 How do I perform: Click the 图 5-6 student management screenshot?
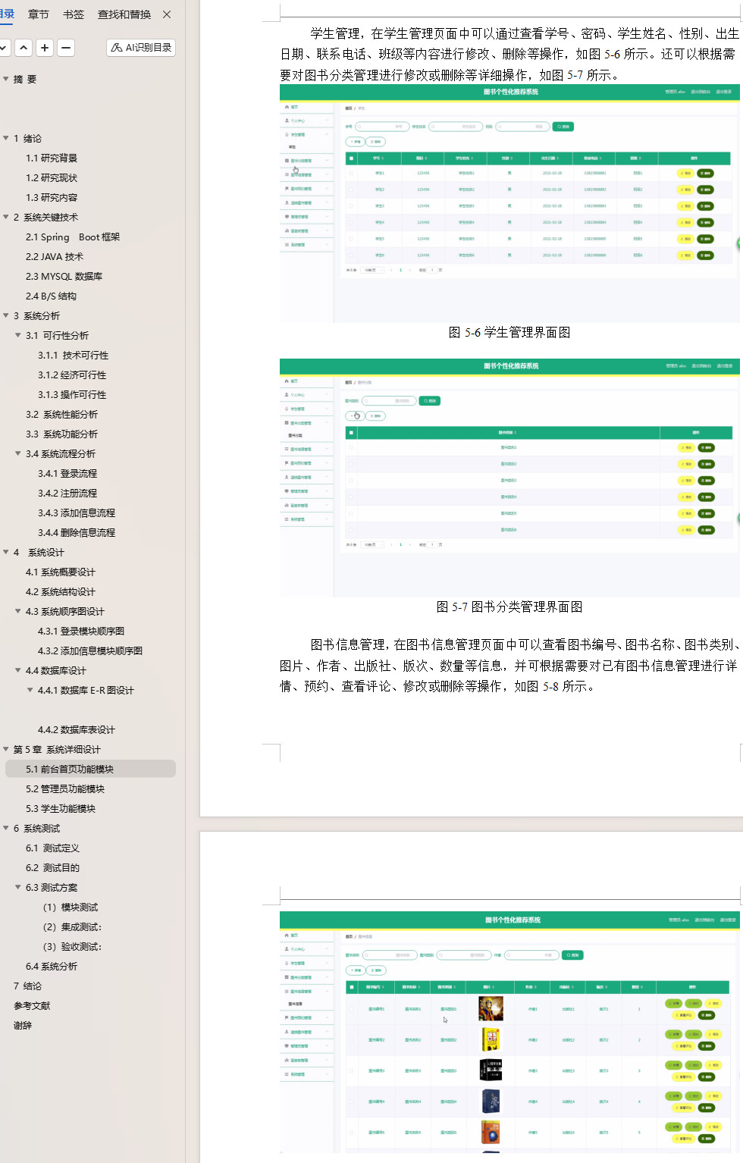(x=509, y=203)
